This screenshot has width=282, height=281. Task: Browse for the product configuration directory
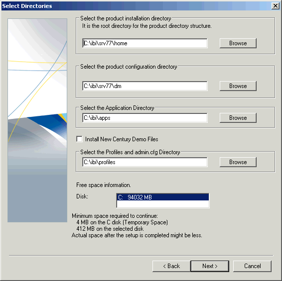[238, 86]
